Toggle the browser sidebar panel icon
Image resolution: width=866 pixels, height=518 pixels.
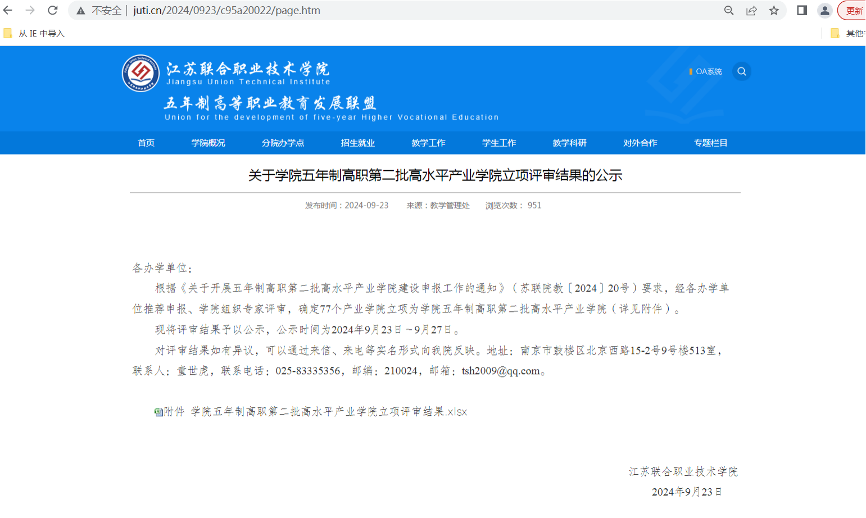click(801, 10)
